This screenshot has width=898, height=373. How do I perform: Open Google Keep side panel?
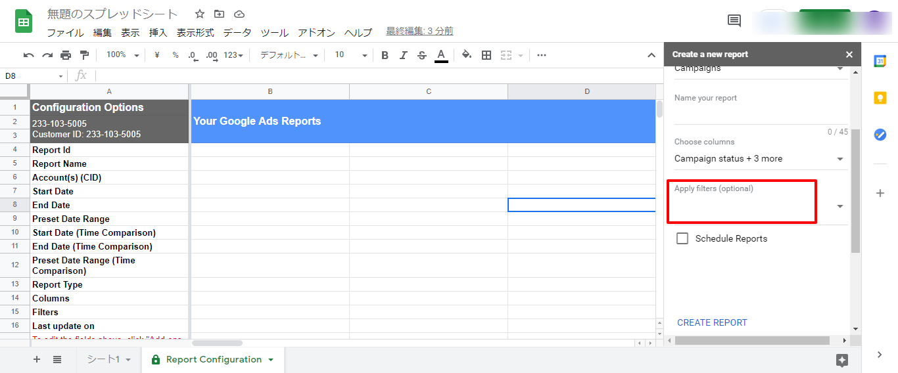coord(880,98)
